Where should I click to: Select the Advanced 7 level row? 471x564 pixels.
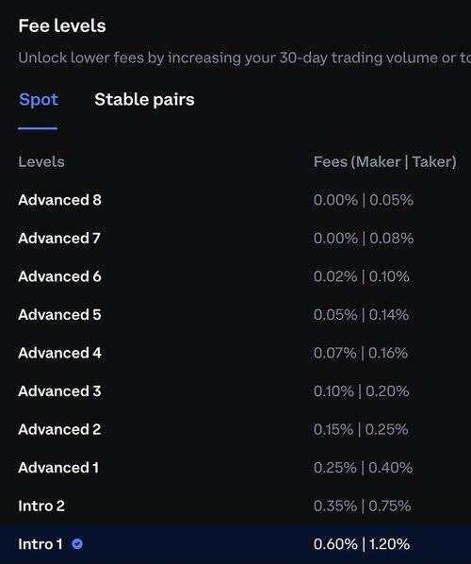(235, 238)
